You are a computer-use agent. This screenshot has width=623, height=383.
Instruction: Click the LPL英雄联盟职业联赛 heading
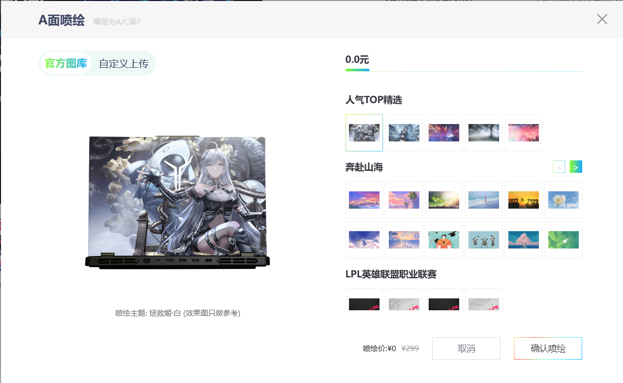point(391,274)
